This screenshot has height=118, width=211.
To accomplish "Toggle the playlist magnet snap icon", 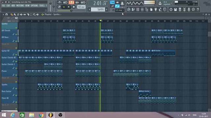I will point(7,14).
